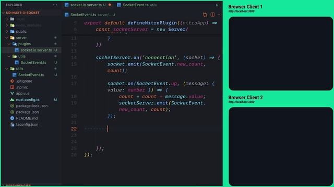
Task: Click the plugins folder icon
Action: point(15,44)
